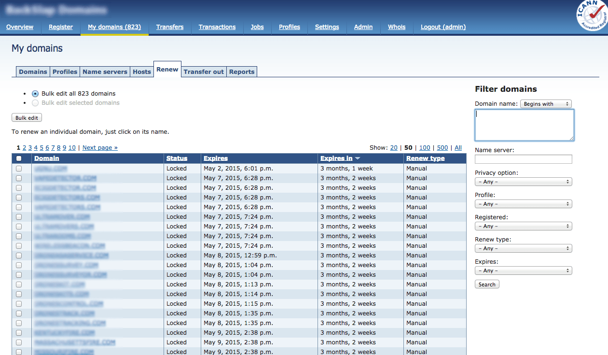Viewport: 608px width, 355px height.
Task: Click the ICANN Accredited Registrar logo
Action: click(x=592, y=15)
